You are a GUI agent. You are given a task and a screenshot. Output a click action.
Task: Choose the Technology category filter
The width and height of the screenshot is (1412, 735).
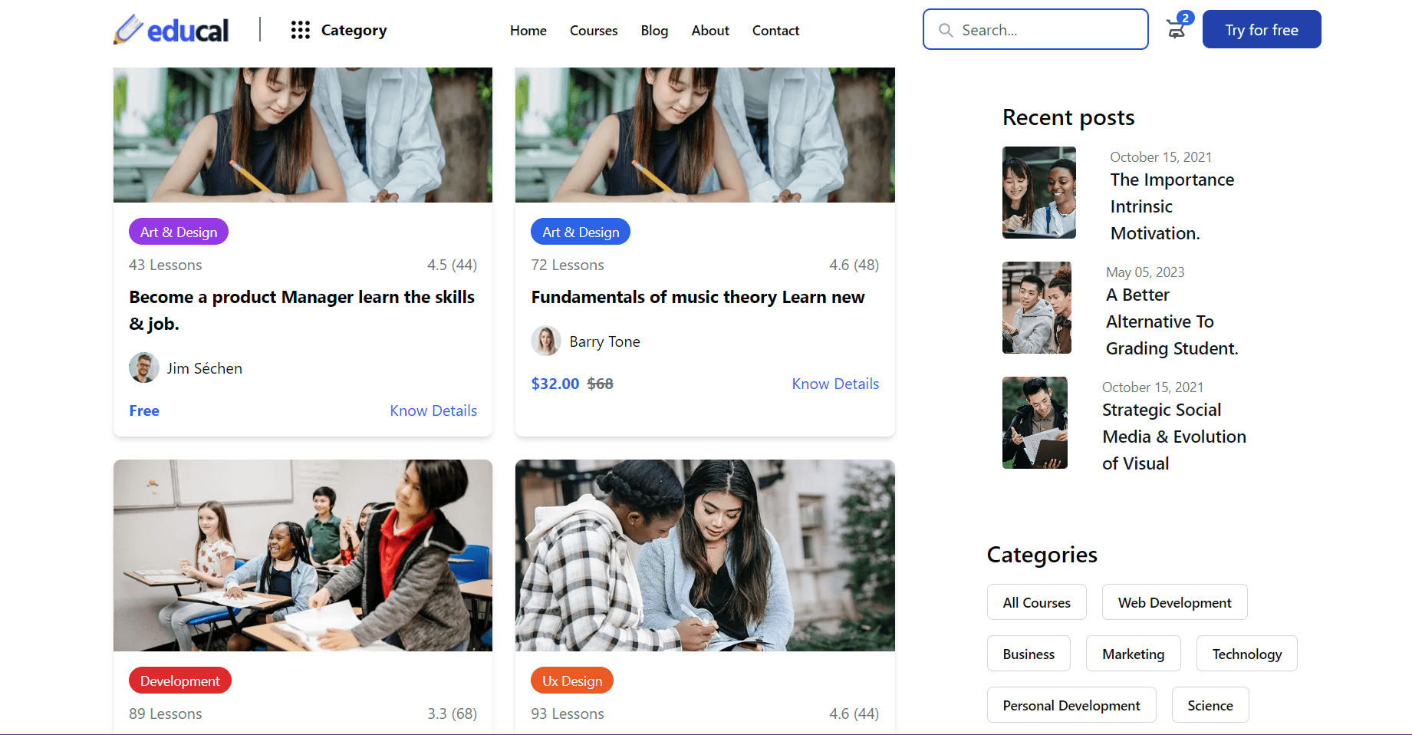[x=1246, y=654]
